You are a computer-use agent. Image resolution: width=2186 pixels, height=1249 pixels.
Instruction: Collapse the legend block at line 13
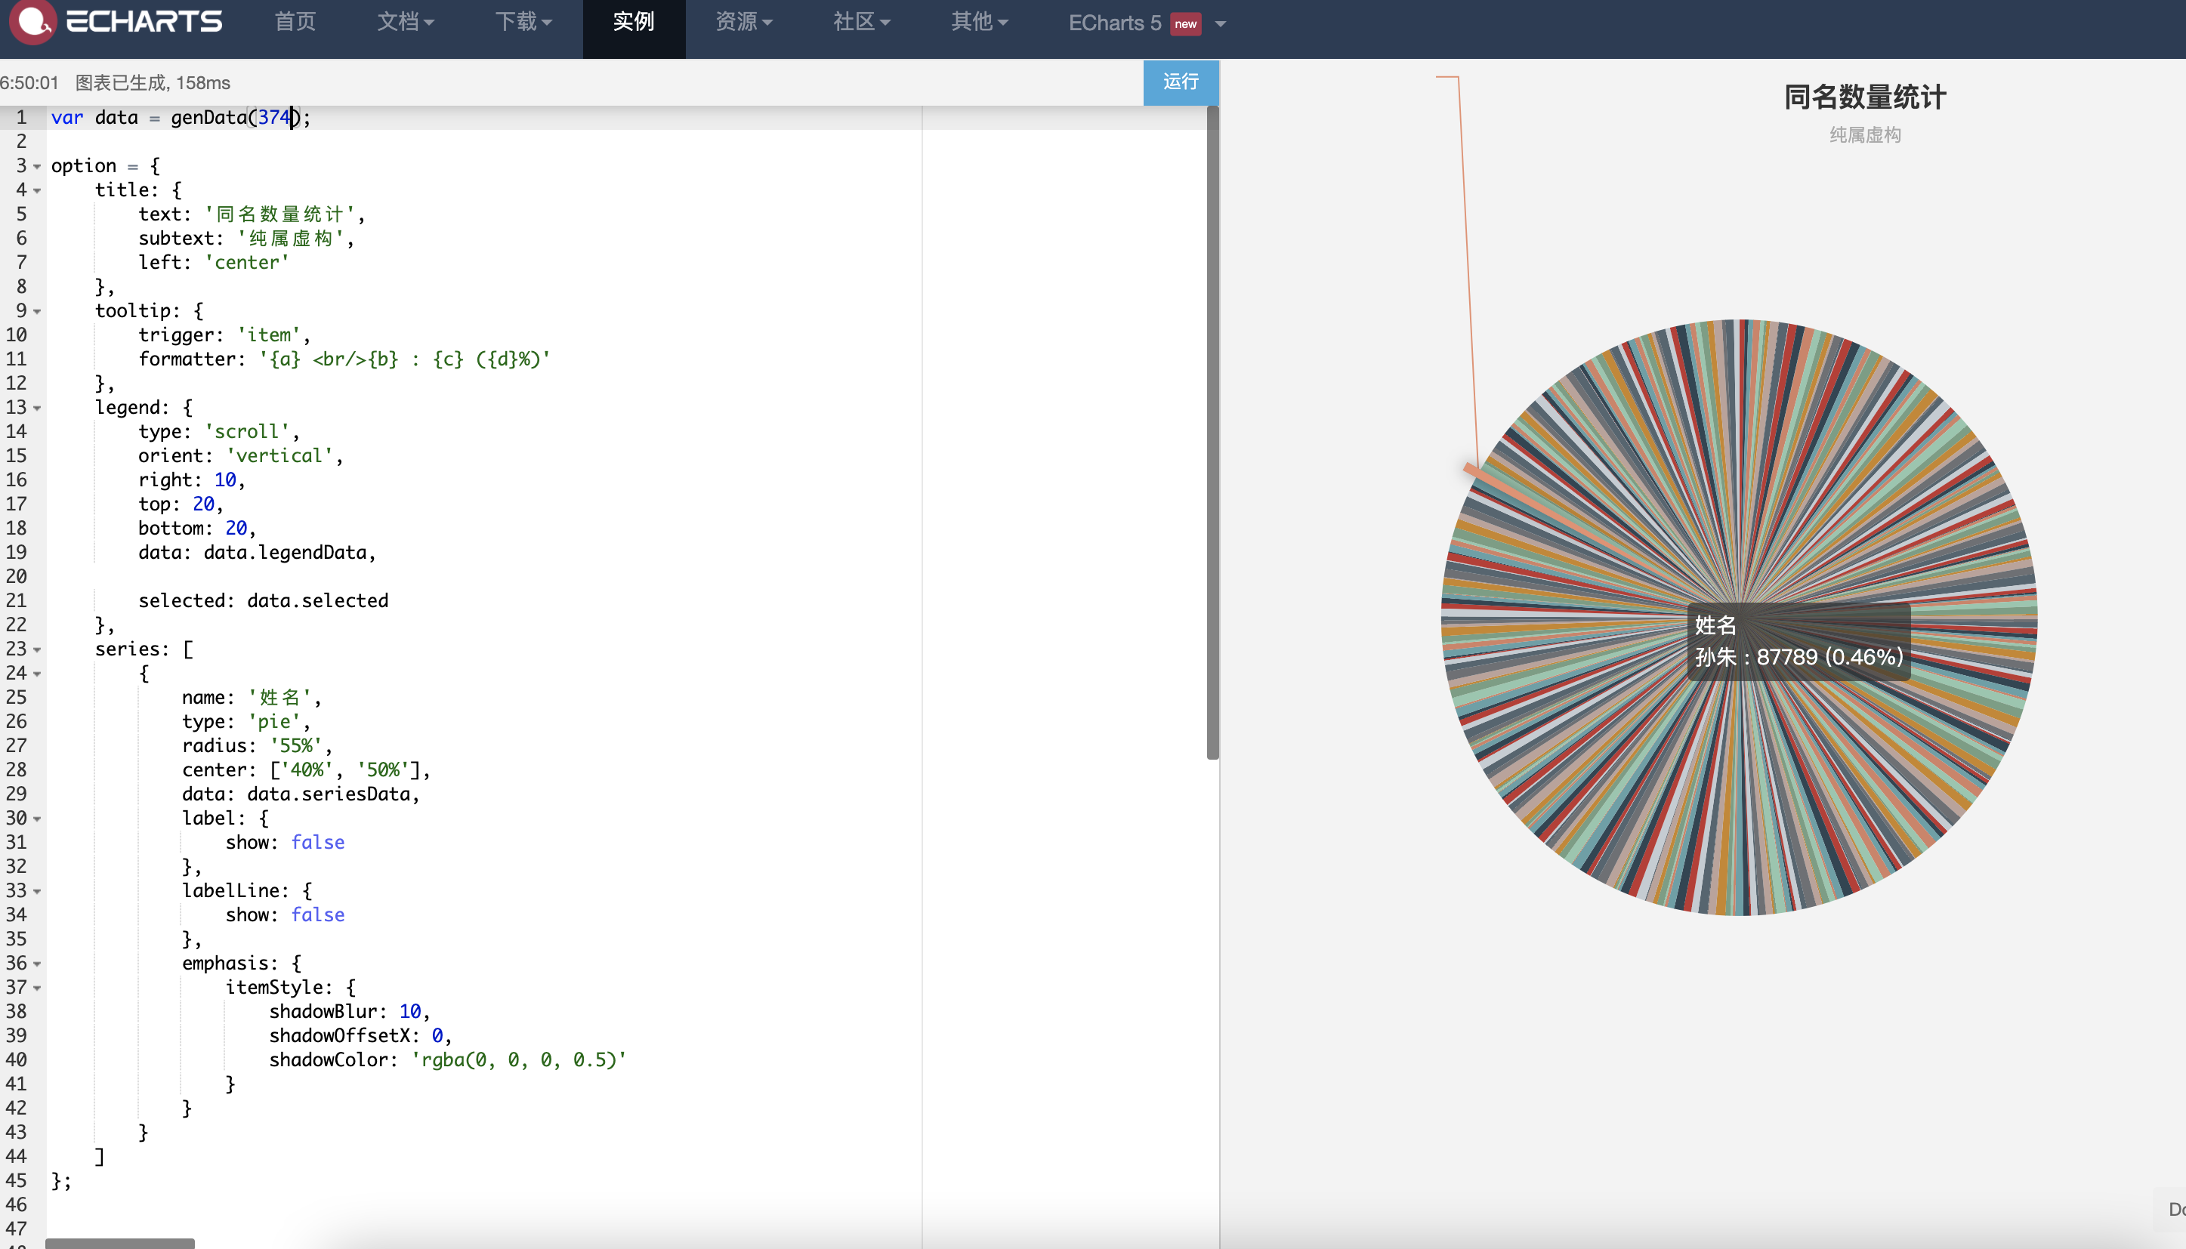tap(37, 409)
